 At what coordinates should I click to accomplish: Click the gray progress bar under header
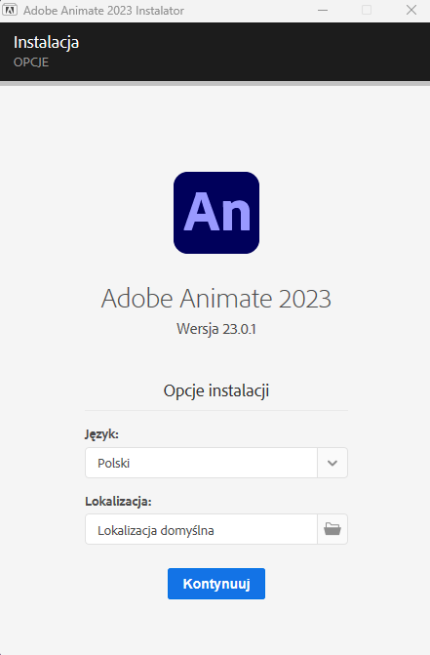tap(215, 84)
